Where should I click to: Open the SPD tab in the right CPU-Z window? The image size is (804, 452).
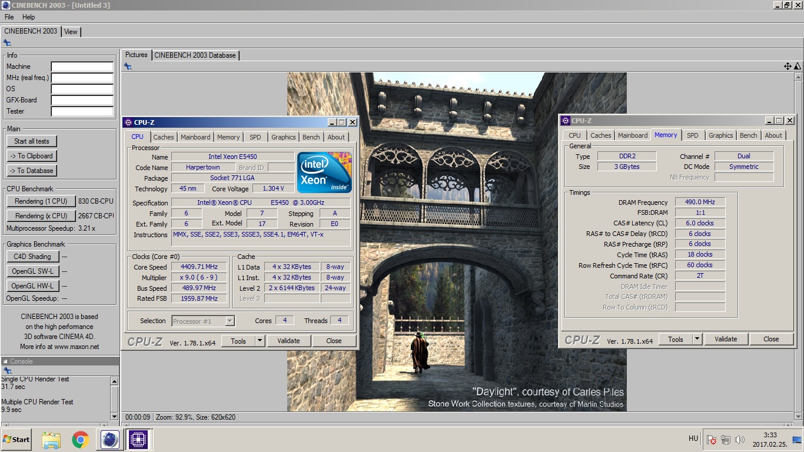(693, 135)
